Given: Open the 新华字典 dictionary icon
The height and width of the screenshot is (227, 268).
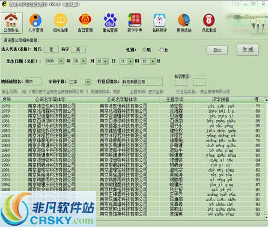Looking at the screenshot, I should (135, 23).
